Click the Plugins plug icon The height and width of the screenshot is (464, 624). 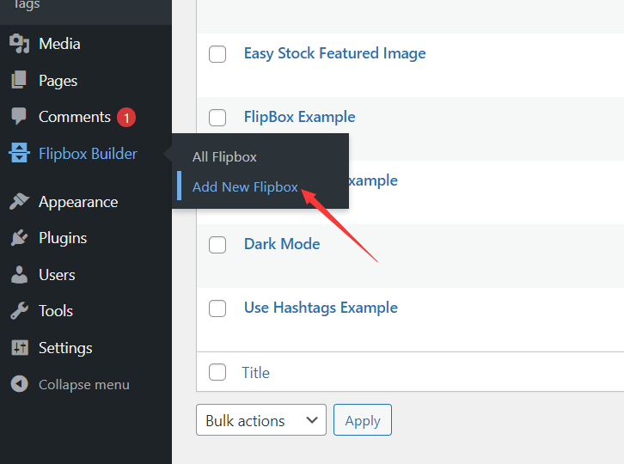pos(19,238)
